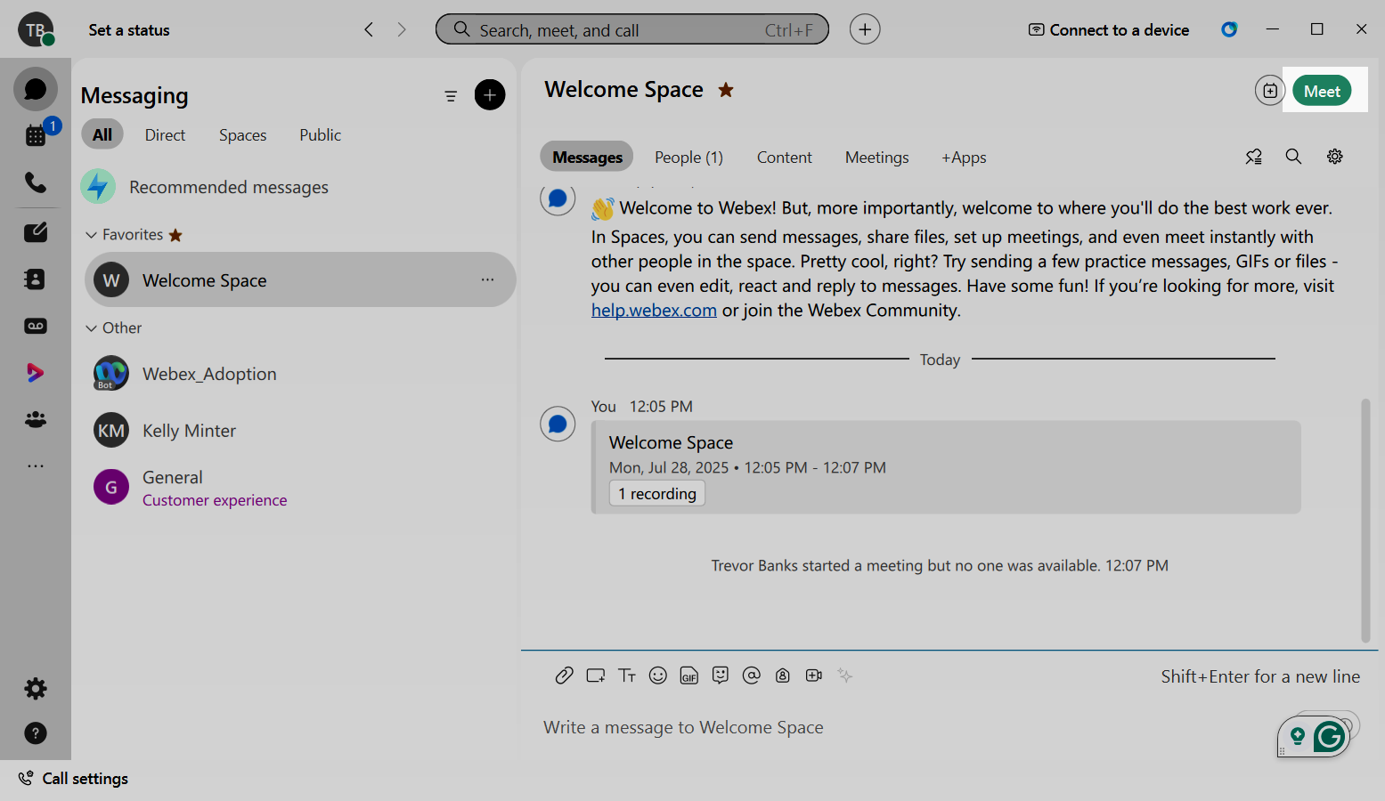Collapse the Other section
The image size is (1385, 801).
pyautogui.click(x=91, y=328)
